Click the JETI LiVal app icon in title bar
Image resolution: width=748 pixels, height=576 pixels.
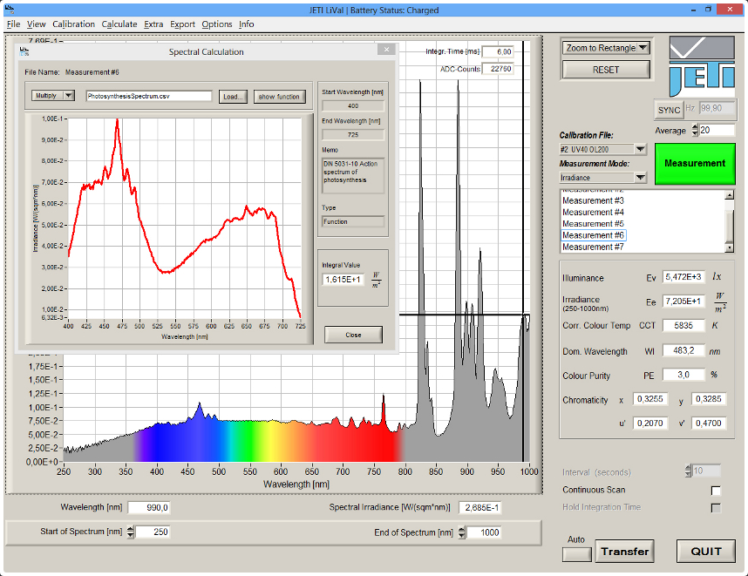pos(10,10)
